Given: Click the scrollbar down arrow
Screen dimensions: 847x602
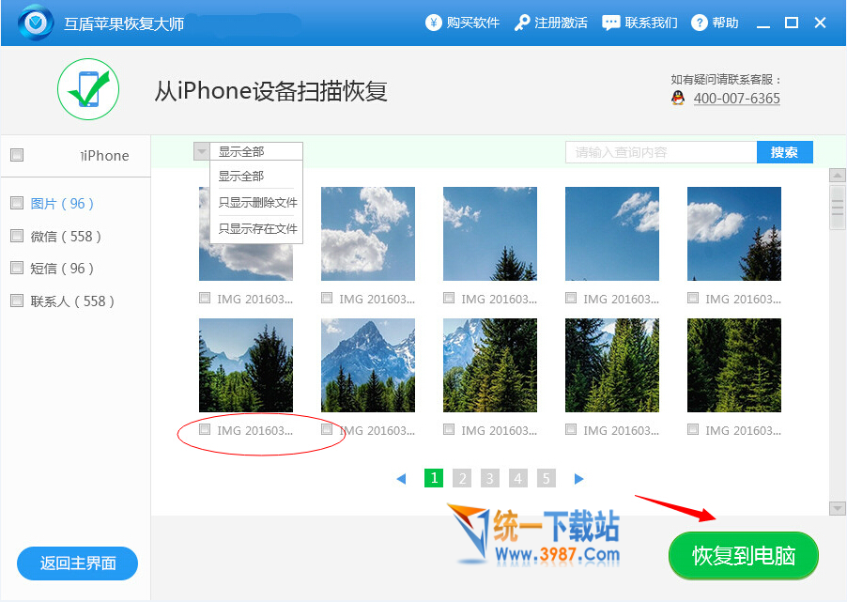Looking at the screenshot, I should (x=838, y=508).
